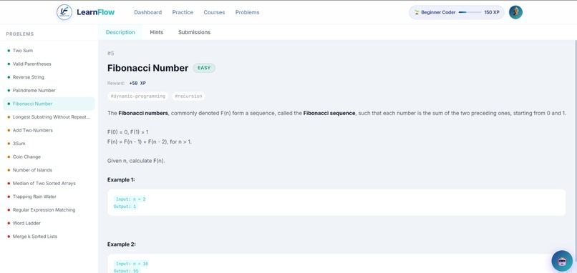Select the Two Sum problem

[x=49, y=51]
